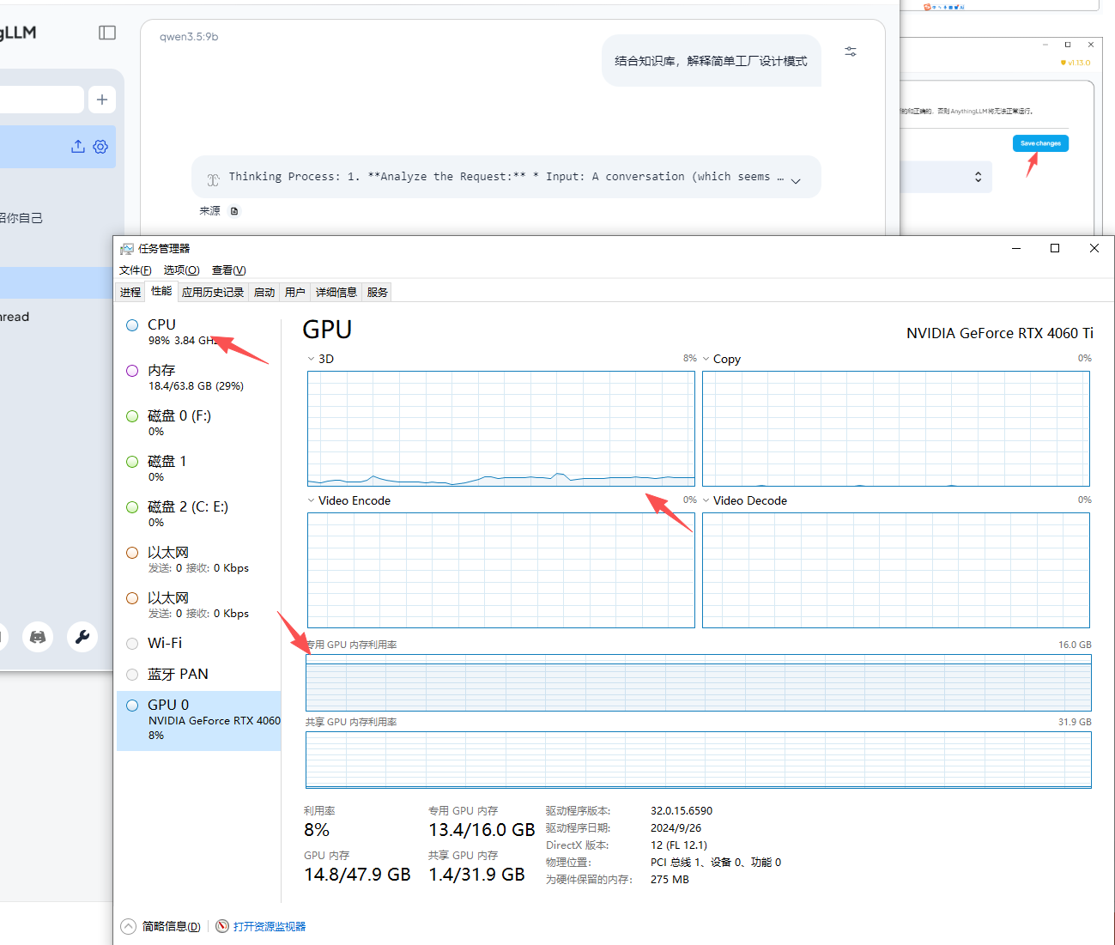Screen dimensions: 1115x945
Task: Select GPU 0 in the performance list
Action: [199, 720]
